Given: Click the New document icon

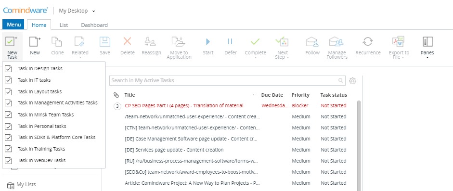Looking at the screenshot, I should pyautogui.click(x=35, y=42).
